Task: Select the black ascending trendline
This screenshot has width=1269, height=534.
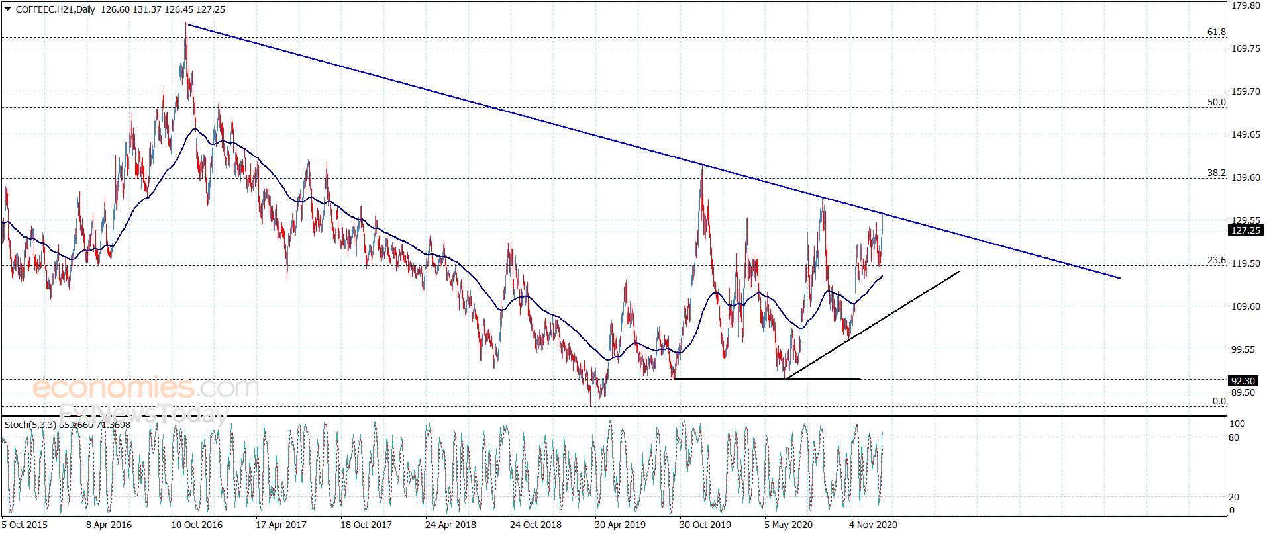Action: 872,325
